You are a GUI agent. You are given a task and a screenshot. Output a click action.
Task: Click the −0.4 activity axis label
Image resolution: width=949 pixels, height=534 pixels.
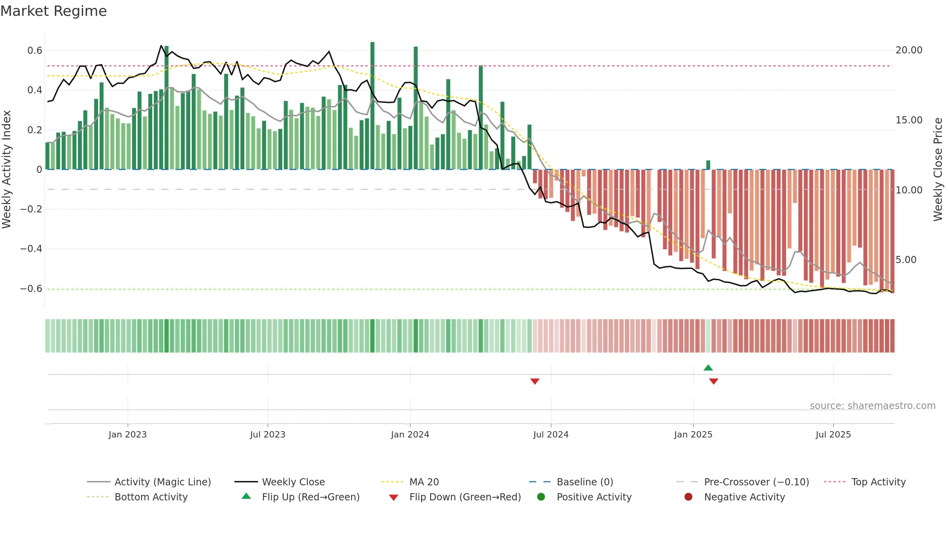coord(31,249)
